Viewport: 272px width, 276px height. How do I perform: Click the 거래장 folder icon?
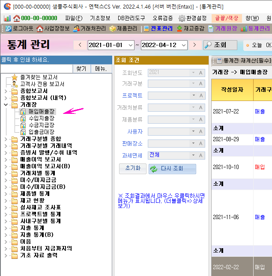tap(15, 105)
